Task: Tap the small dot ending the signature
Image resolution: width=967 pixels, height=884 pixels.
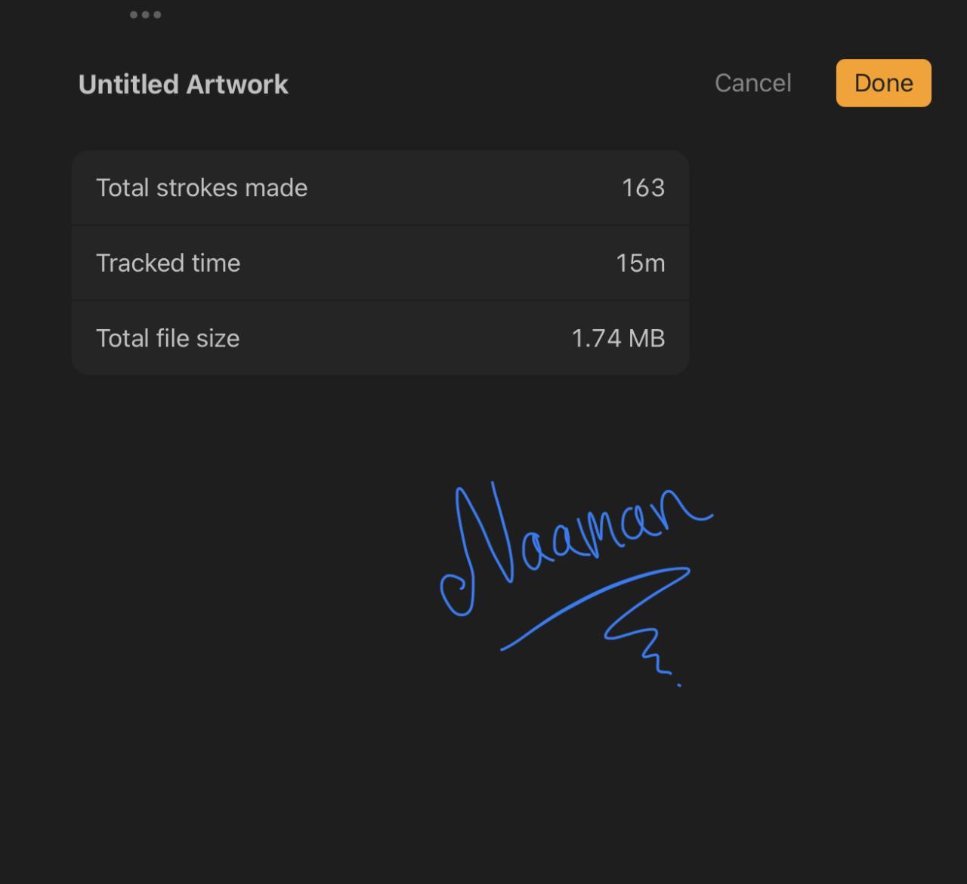Action: [679, 685]
